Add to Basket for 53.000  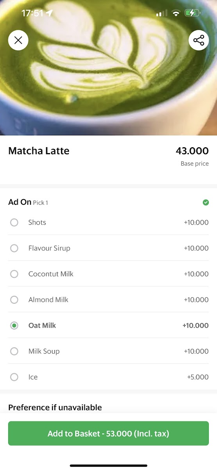click(108, 433)
